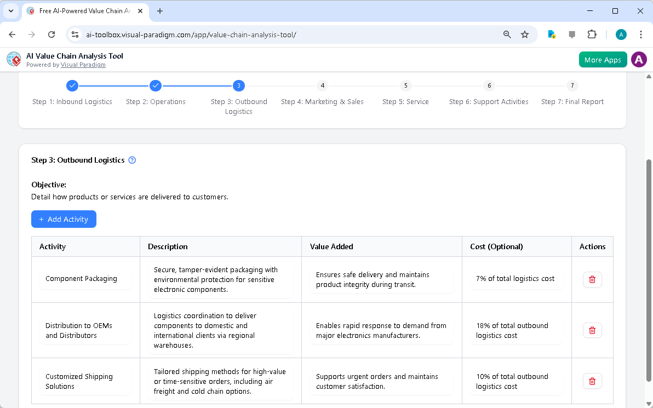This screenshot has height=408, width=653.
Task: Open the zoom magnifier in the address bar
Action: click(507, 34)
